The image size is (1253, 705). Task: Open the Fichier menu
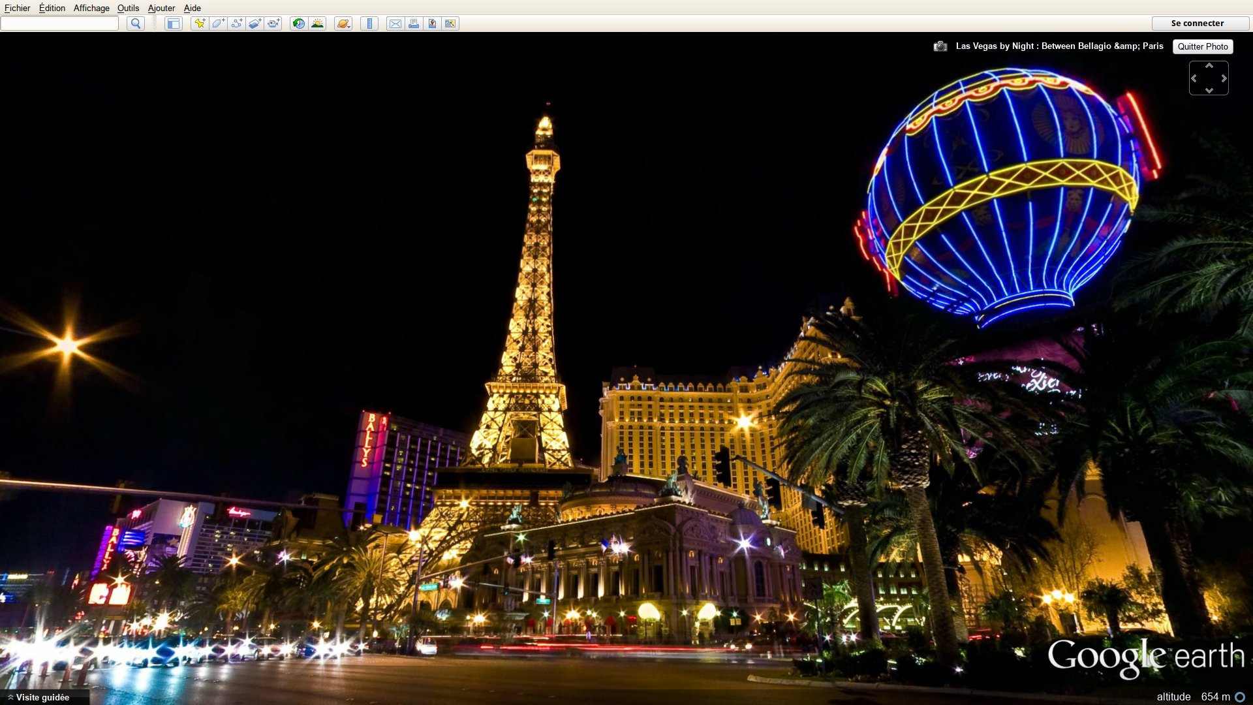point(17,8)
